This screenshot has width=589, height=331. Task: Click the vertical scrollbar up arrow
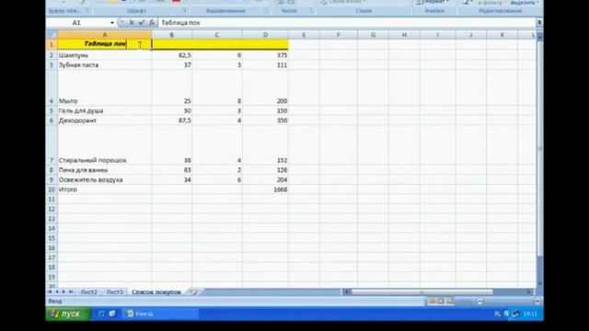coord(540,38)
